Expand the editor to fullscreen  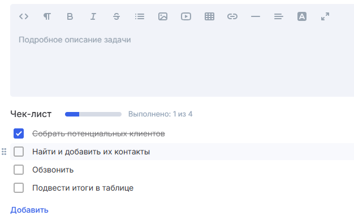[325, 16]
